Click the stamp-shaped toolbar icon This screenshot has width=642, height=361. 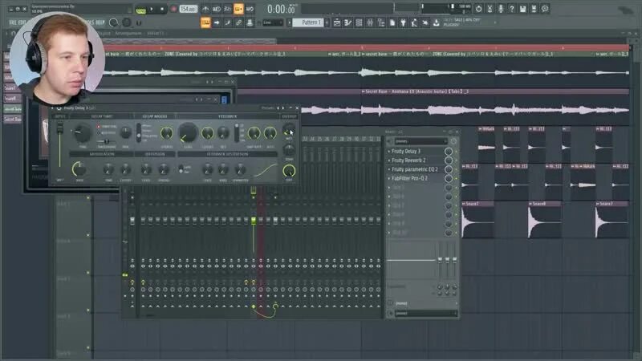click(x=250, y=22)
